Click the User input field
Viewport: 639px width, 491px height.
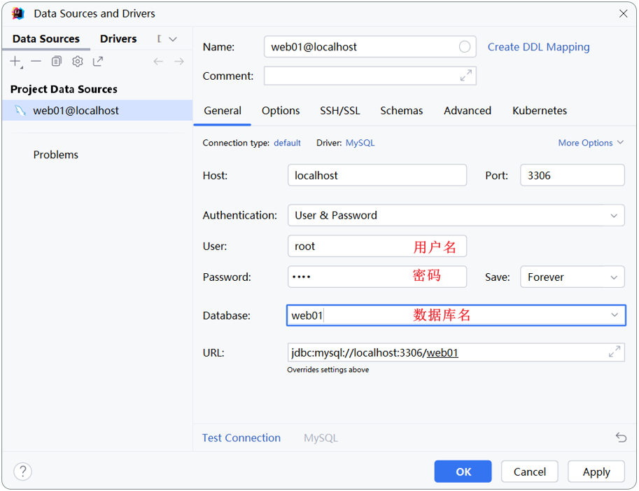pyautogui.click(x=377, y=247)
